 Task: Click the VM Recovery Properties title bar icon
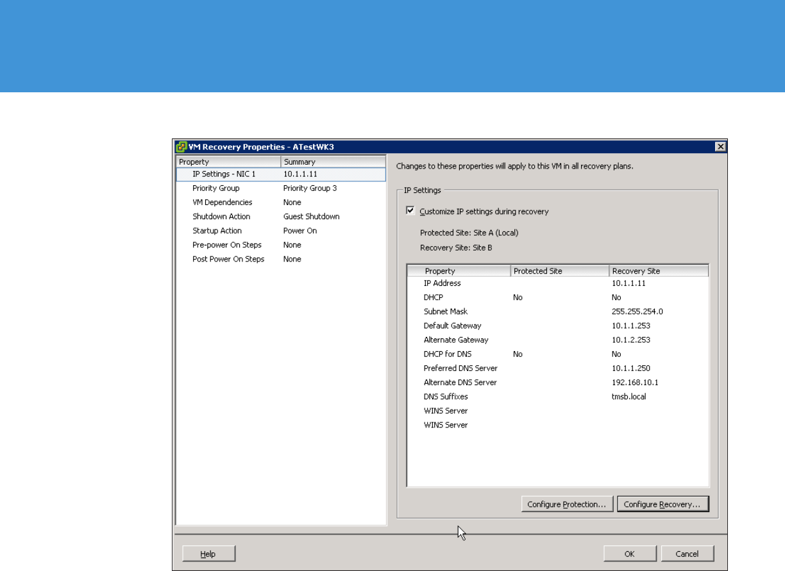tap(181, 147)
